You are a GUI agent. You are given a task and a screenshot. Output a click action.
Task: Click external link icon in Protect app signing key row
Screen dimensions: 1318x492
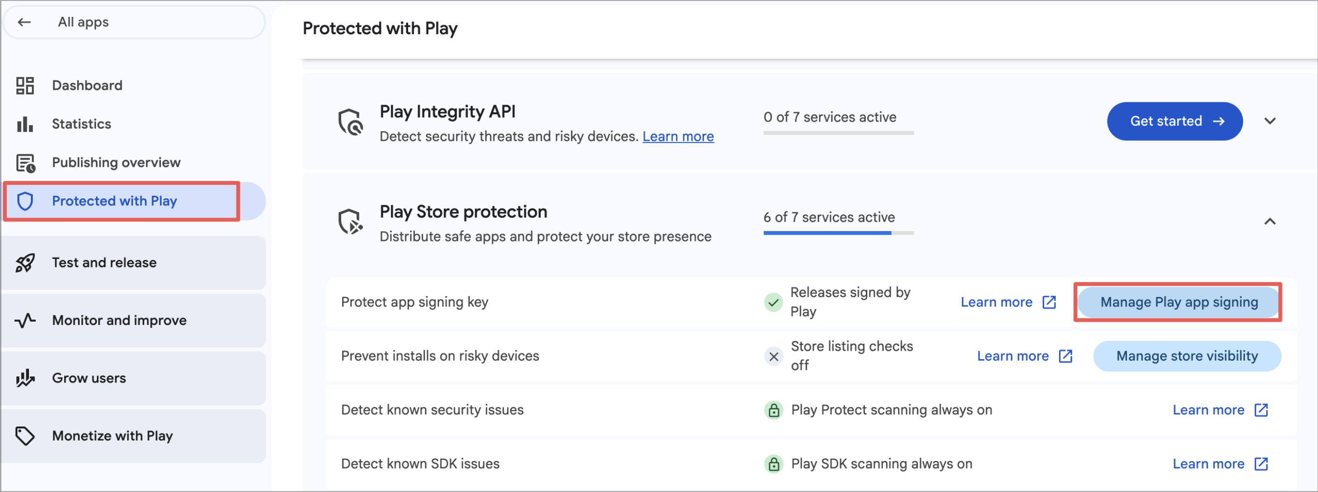coord(1049,302)
